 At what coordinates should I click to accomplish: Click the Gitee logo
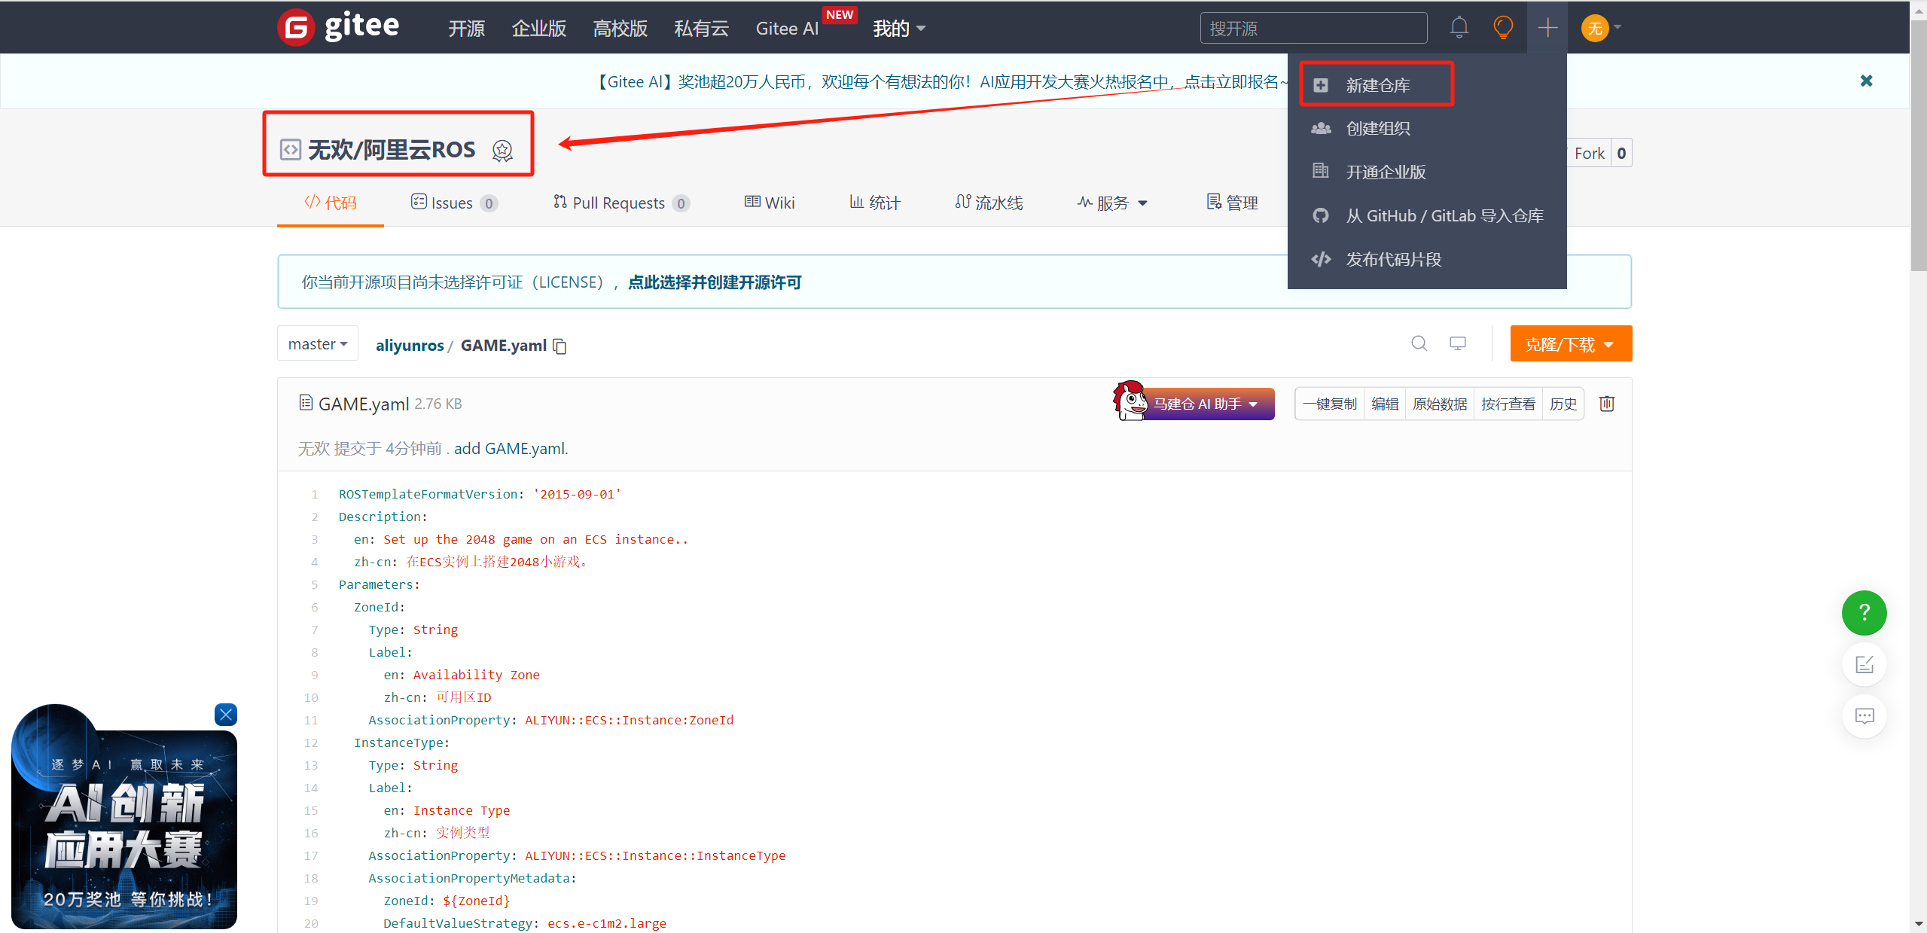click(x=338, y=28)
